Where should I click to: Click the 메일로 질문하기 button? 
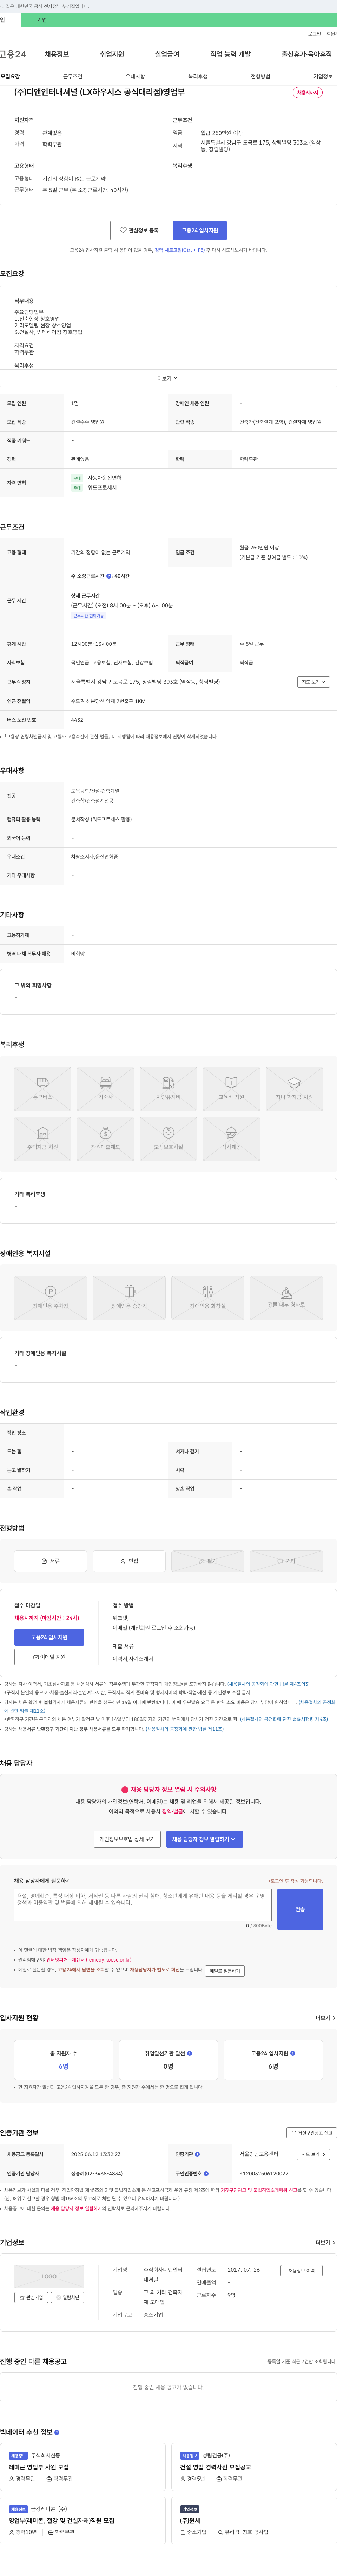[x=224, y=1971]
